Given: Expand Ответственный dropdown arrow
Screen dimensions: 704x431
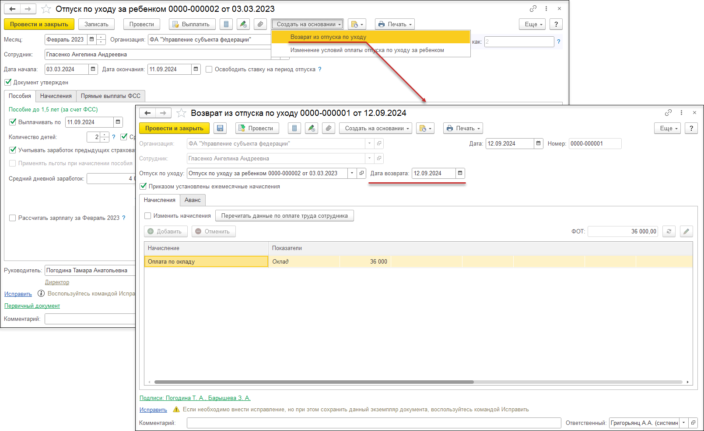Looking at the screenshot, I should [683, 423].
